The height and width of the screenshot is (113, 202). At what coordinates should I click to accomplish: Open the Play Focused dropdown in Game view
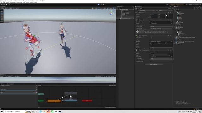(x=99, y=76)
